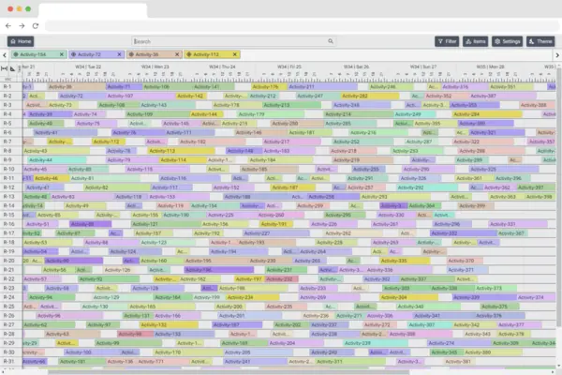This screenshot has height=375, width=562.
Task: Open the Settings button
Action: coord(507,41)
